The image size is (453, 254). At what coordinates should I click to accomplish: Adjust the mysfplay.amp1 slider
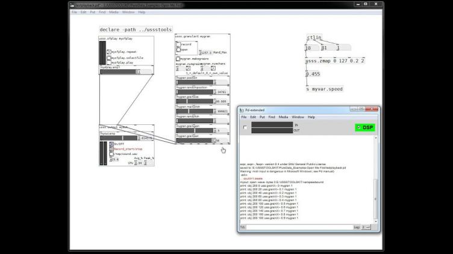click(118, 71)
